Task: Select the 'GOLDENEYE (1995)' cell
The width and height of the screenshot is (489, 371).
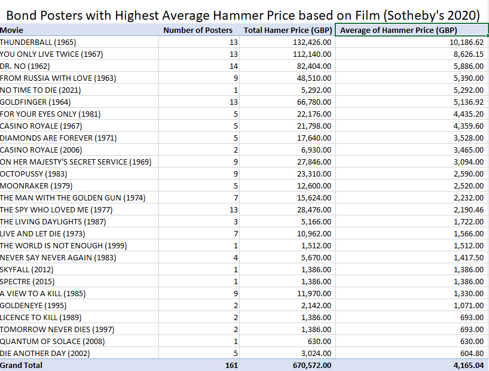Action: [33, 305]
